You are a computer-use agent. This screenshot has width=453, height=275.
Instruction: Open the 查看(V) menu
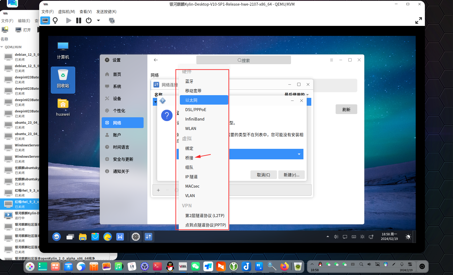click(85, 12)
